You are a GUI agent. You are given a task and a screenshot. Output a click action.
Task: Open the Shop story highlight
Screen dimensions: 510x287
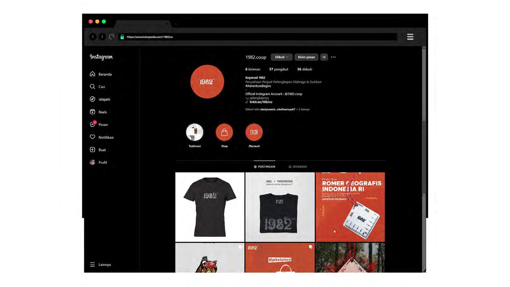pyautogui.click(x=224, y=132)
